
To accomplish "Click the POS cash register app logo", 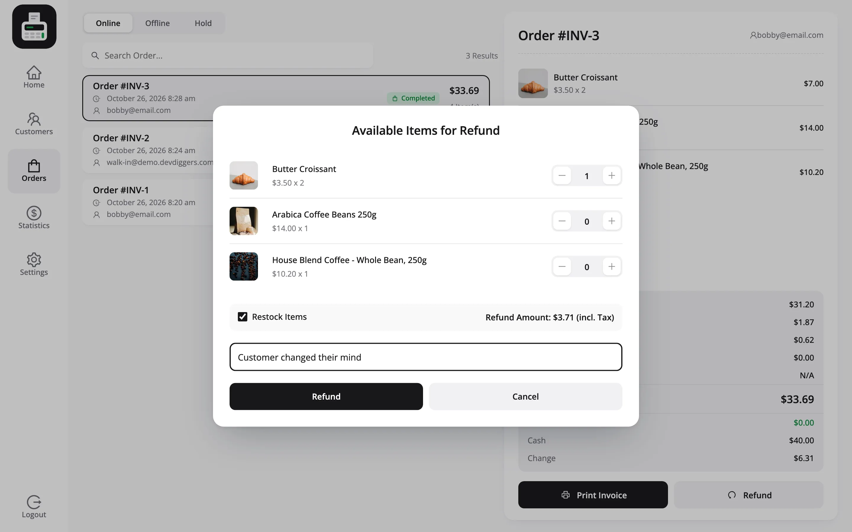I will 34,26.
